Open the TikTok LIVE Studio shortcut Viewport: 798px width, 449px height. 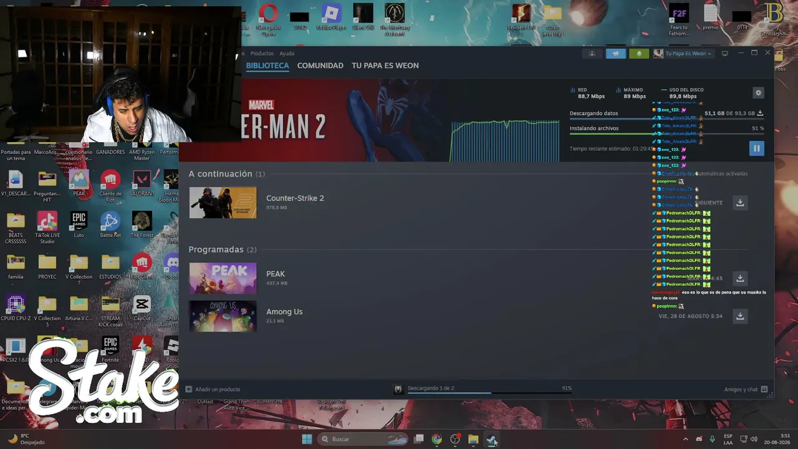click(47, 228)
